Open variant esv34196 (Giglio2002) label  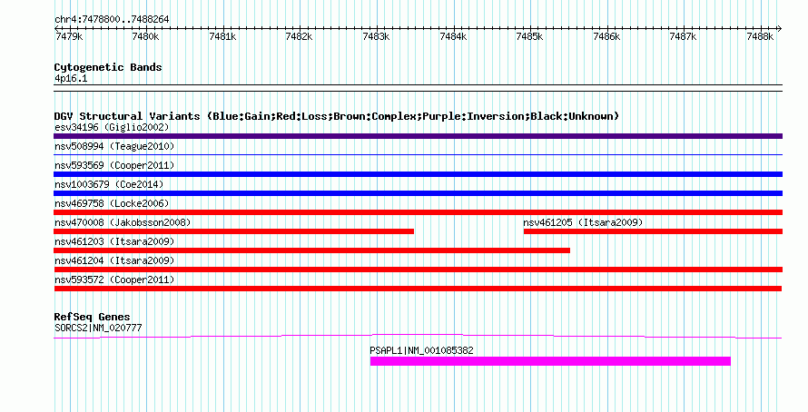112,127
